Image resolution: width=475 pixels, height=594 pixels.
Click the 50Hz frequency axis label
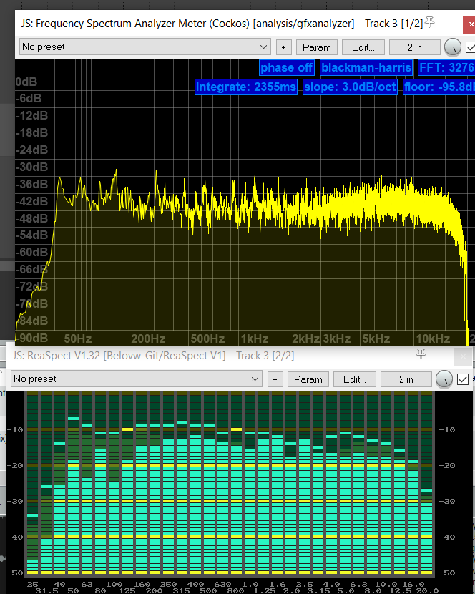(78, 339)
